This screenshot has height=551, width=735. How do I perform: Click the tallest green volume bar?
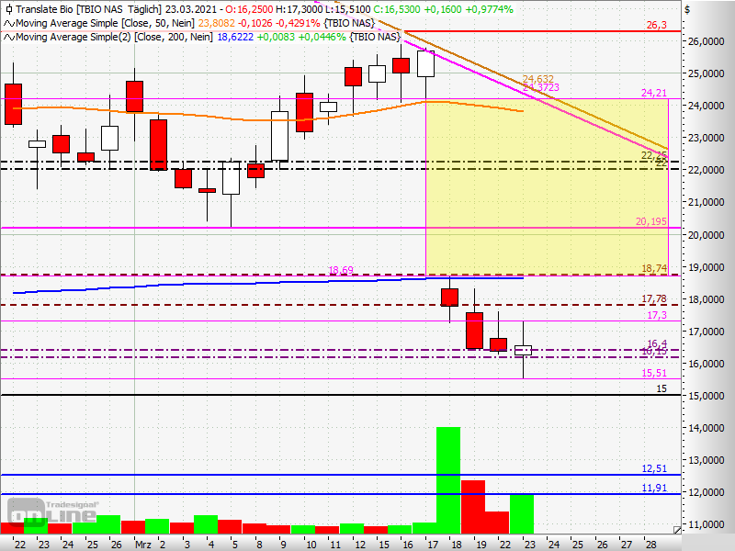coord(448,480)
